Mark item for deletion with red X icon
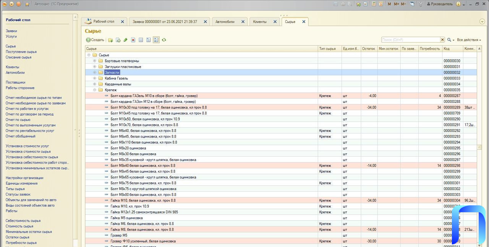The height and width of the screenshot is (247, 489). [133, 40]
